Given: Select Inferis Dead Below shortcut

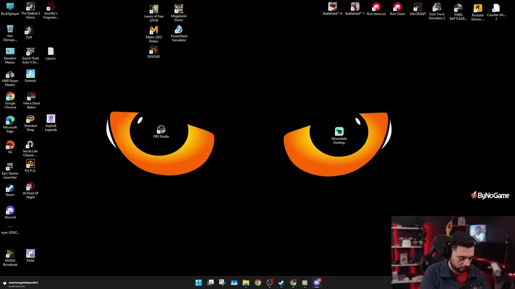Looking at the screenshot, I should coord(31,101).
